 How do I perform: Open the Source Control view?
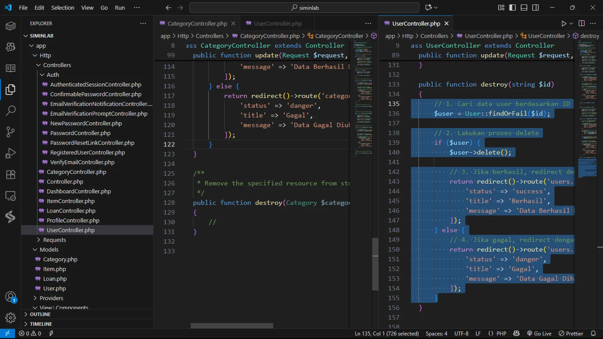[11, 132]
